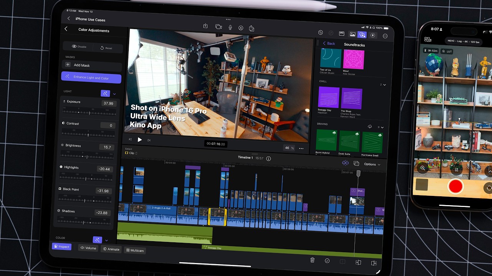Tap the Live Drawing pen icon
The width and height of the screenshot is (492, 276).
pos(241,28)
